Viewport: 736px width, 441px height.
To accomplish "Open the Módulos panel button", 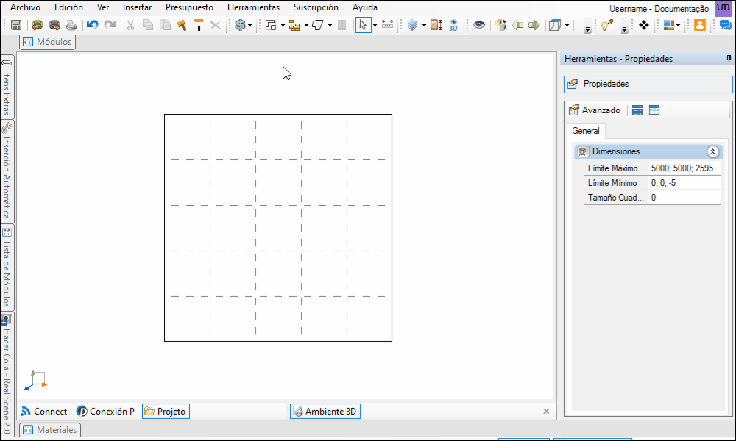I will [x=47, y=42].
